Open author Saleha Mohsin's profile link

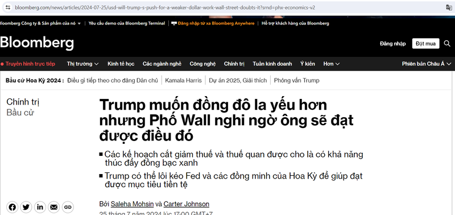[x=132, y=204]
